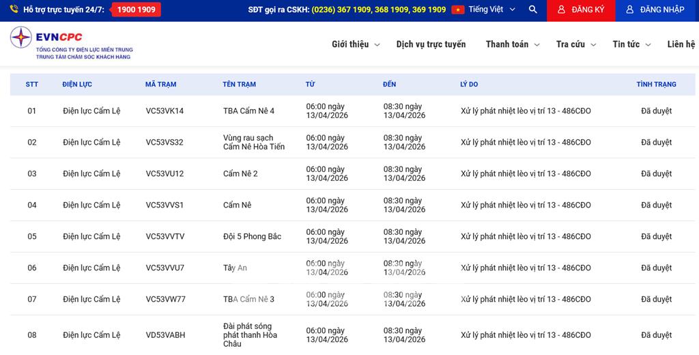The width and height of the screenshot is (699, 355).
Task: Open search with magnifier icon
Action: coord(533,10)
